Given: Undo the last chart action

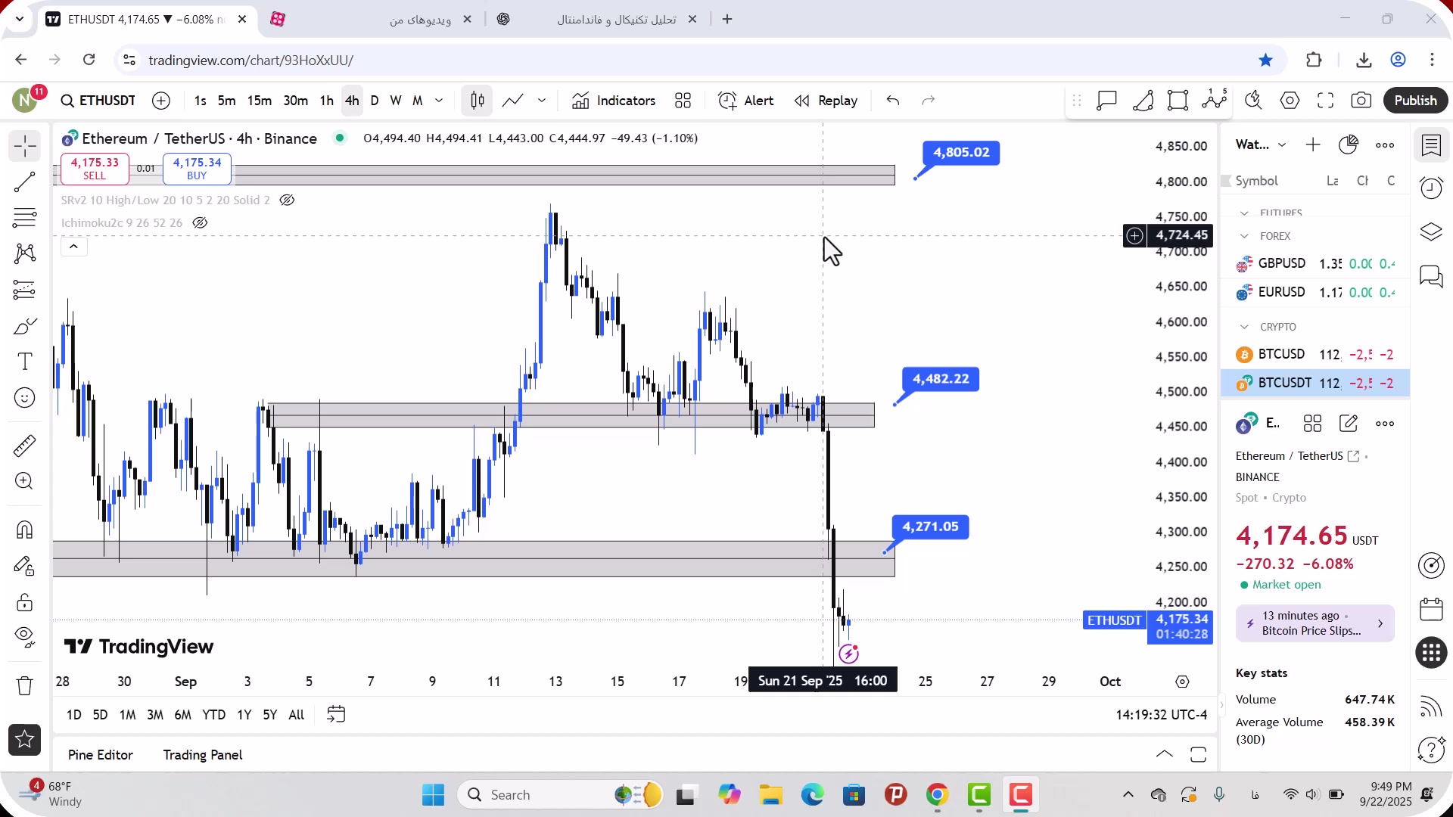Looking at the screenshot, I should tap(893, 101).
